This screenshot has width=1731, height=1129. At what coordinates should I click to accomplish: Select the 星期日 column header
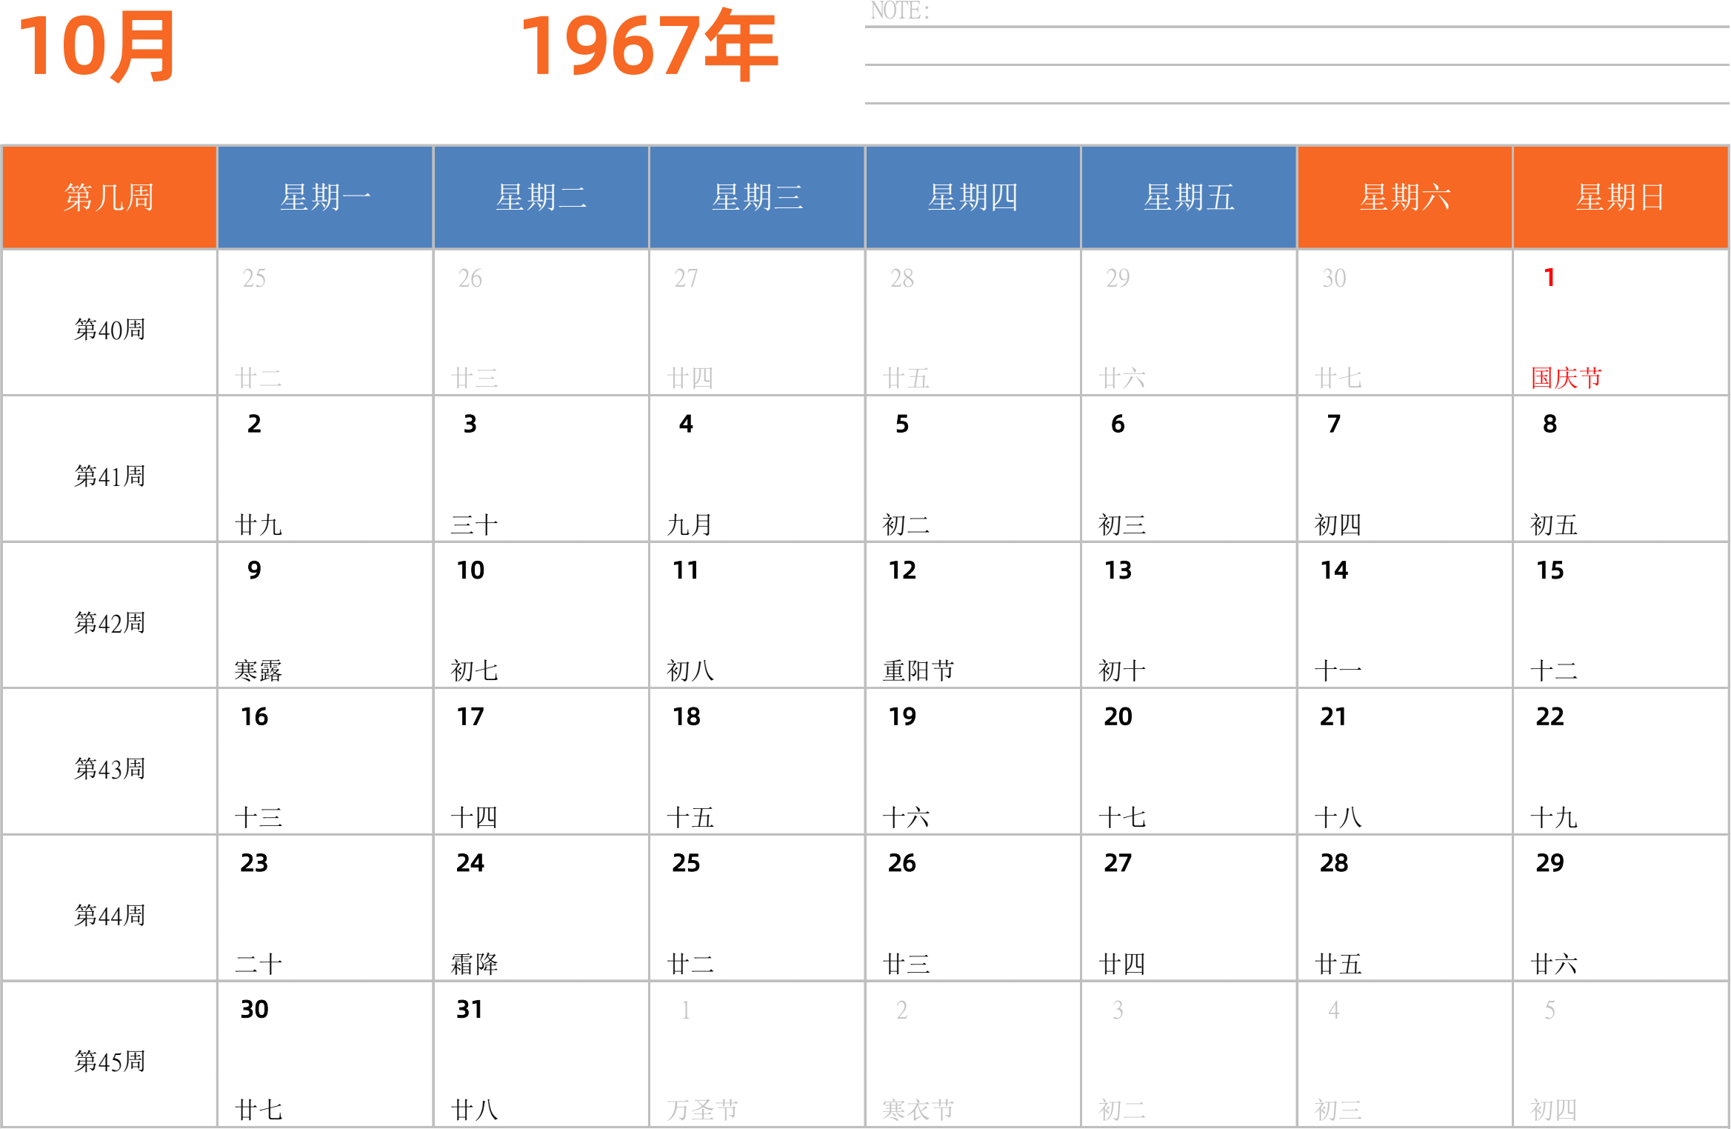tap(1621, 197)
